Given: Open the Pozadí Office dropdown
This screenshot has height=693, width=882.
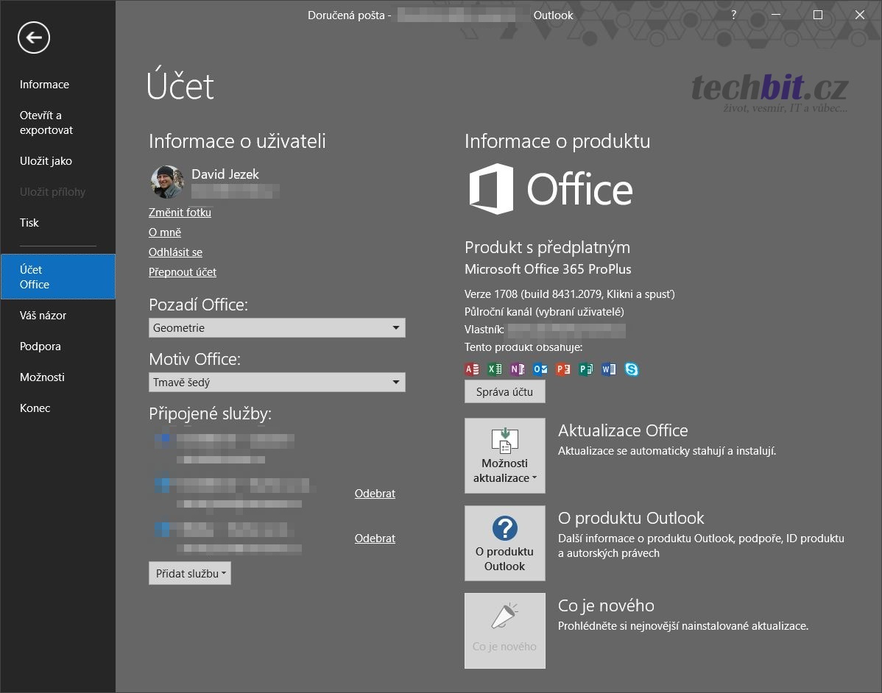Looking at the screenshot, I should tap(277, 328).
